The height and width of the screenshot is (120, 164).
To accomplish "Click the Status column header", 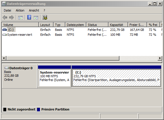I will pos(97,25).
